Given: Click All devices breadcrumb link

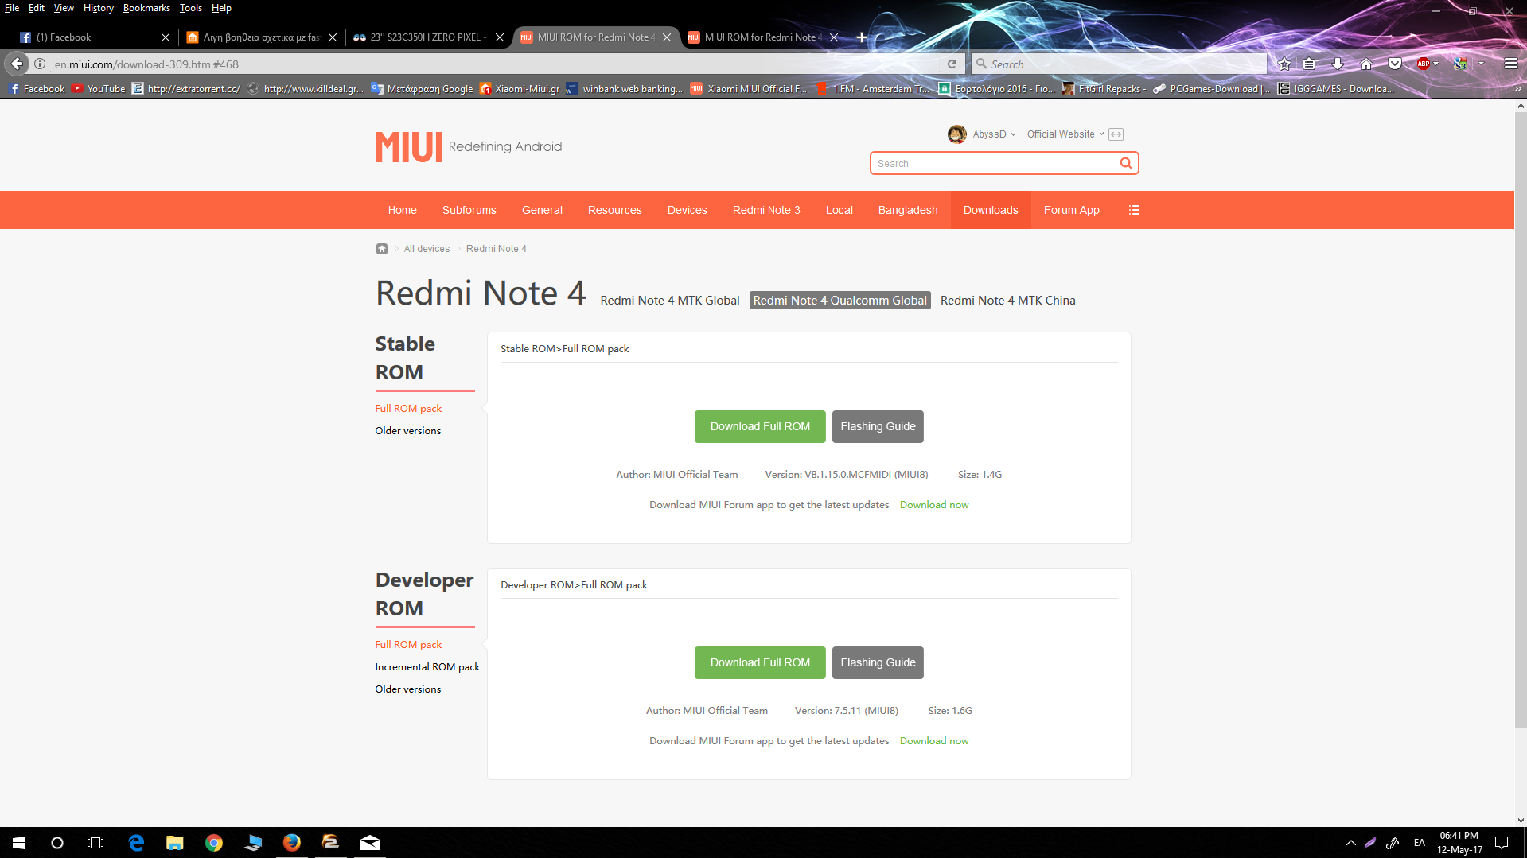Looking at the screenshot, I should coord(427,249).
